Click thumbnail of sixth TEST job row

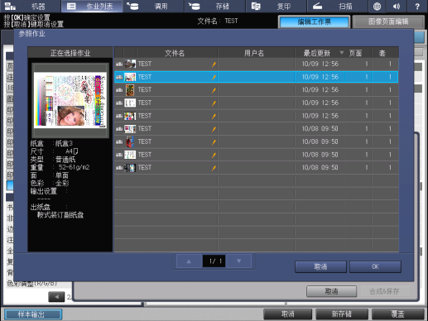click(130, 129)
